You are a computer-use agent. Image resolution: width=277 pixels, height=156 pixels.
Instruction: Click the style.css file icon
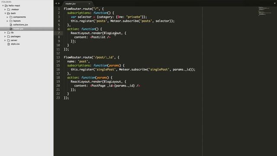[9, 44]
